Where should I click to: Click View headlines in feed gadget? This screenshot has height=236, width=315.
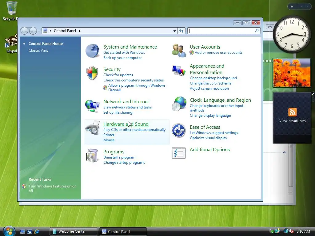[x=292, y=121]
